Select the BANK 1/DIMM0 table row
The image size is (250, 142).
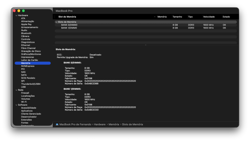146,28
